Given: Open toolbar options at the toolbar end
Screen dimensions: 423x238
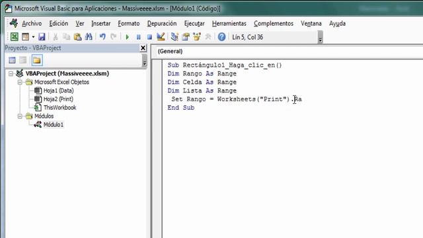Looking at the screenshot, I should [x=320, y=37].
